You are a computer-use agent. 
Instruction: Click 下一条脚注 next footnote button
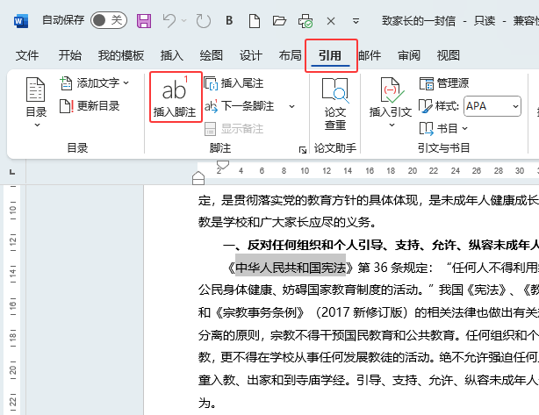tap(240, 106)
